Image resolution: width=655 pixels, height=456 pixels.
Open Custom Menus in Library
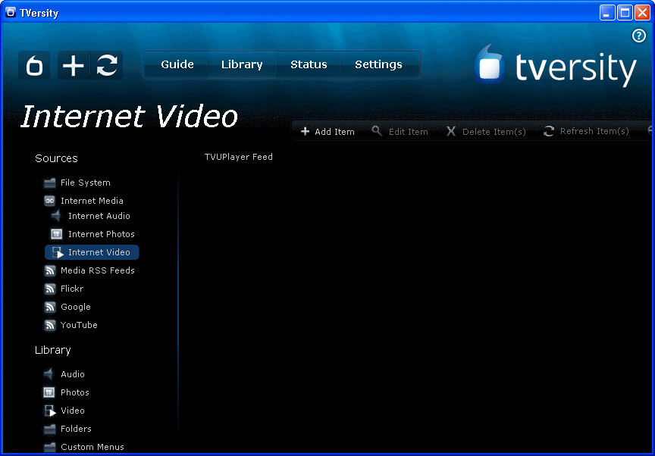click(92, 447)
